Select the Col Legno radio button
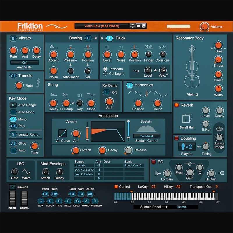This screenshot has width=233, height=233. point(105,74)
